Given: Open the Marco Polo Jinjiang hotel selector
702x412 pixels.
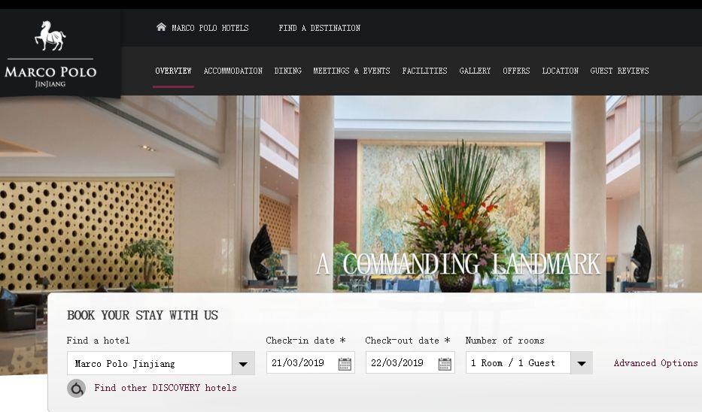Looking at the screenshot, I should coord(161,363).
